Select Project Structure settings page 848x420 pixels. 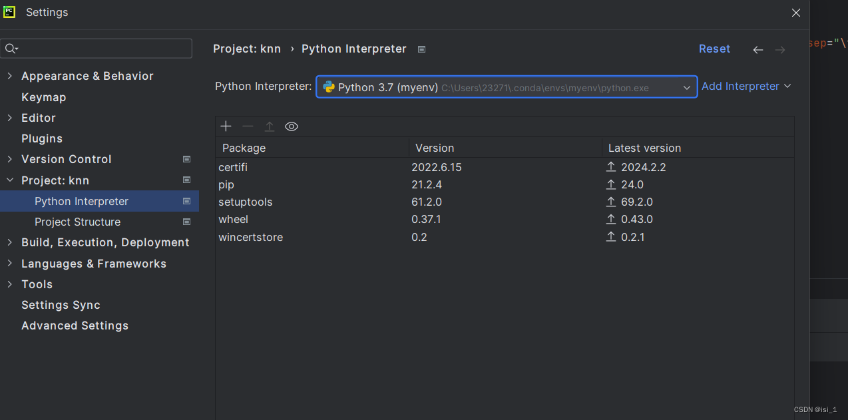point(77,222)
